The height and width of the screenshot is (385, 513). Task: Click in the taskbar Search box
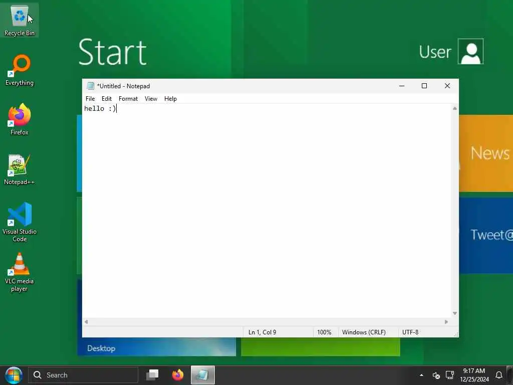pos(83,375)
